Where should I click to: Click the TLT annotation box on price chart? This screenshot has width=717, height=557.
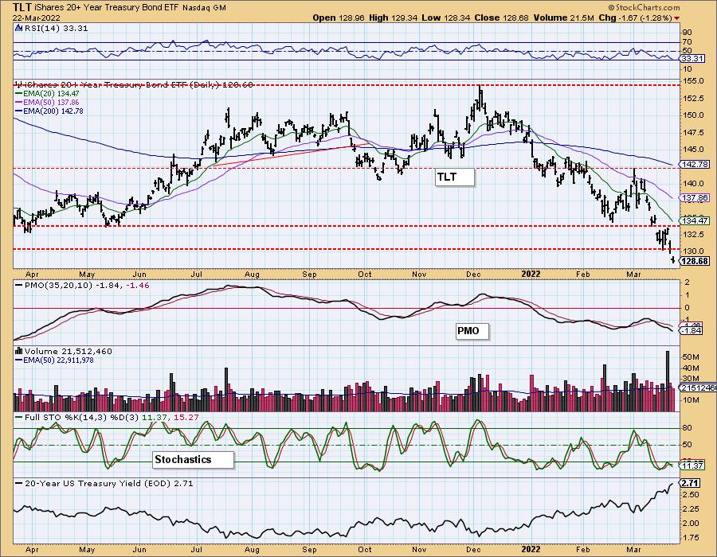coord(455,177)
